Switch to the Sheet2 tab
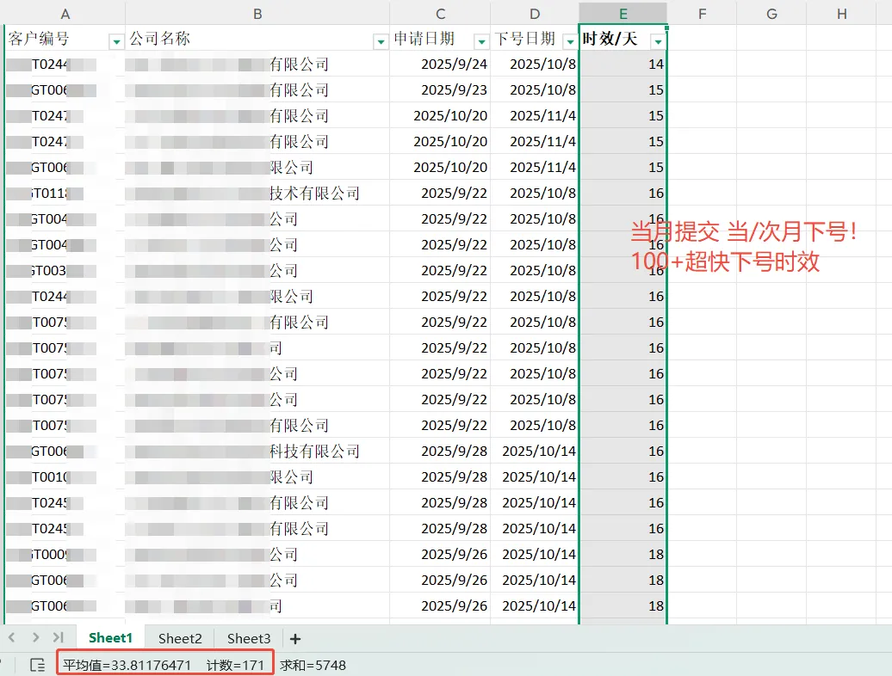 point(180,638)
